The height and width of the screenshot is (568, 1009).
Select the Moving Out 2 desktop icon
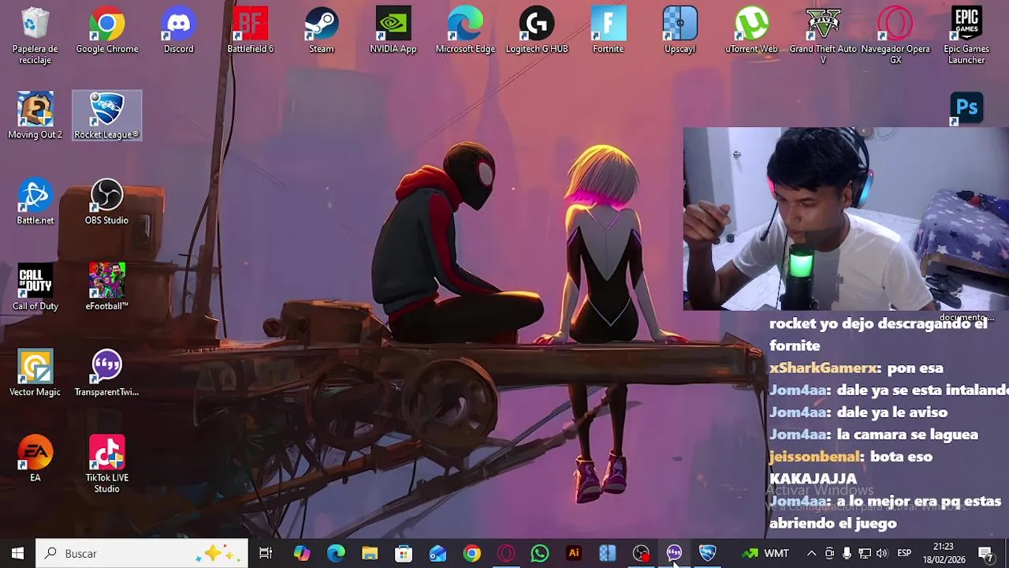[35, 116]
